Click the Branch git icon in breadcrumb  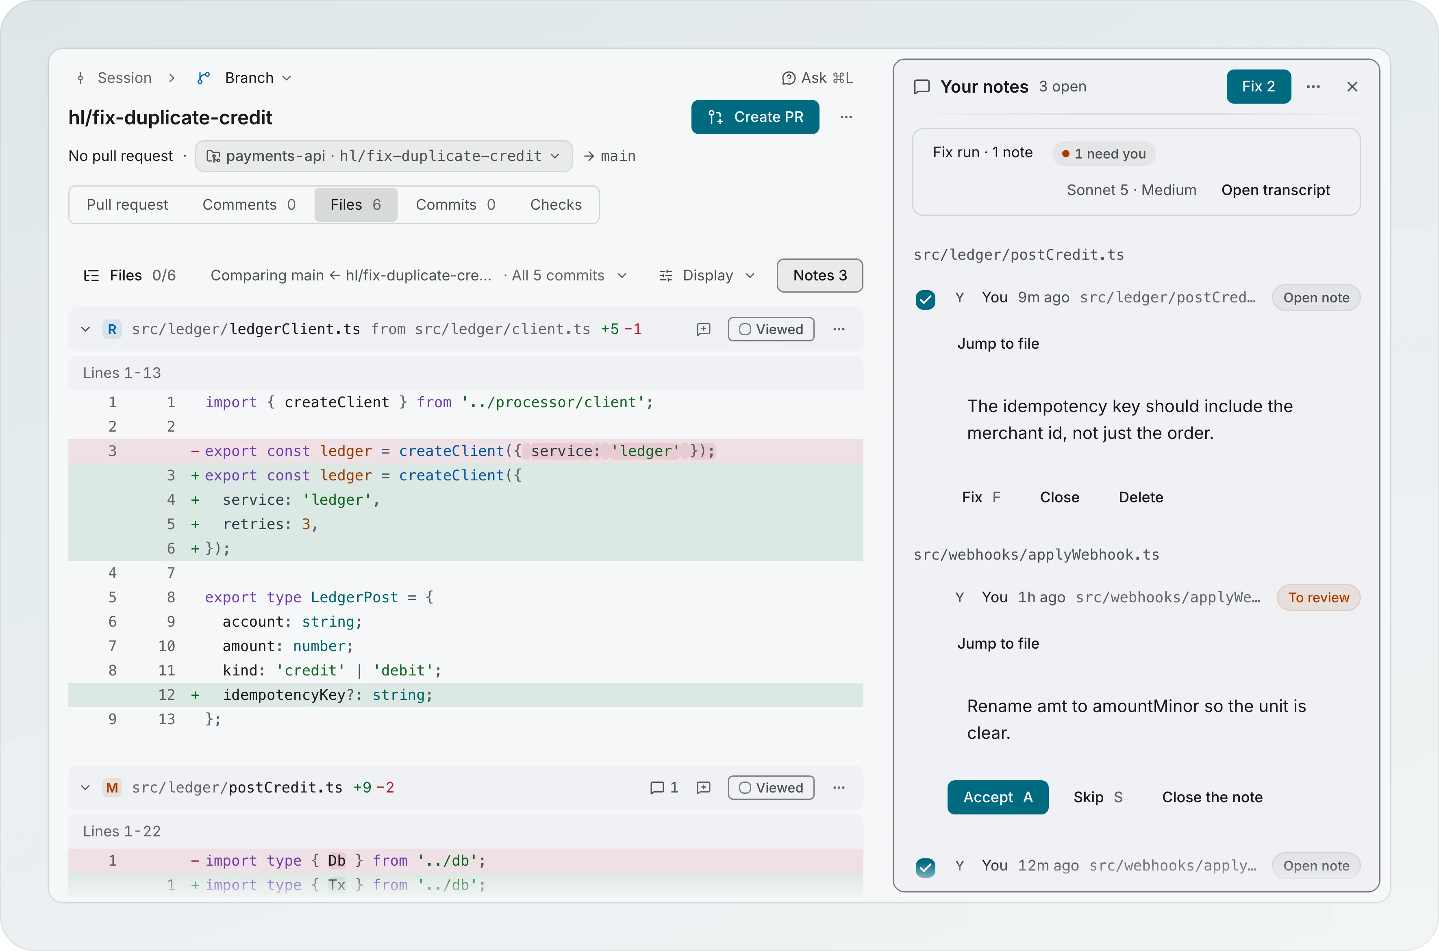tap(204, 78)
